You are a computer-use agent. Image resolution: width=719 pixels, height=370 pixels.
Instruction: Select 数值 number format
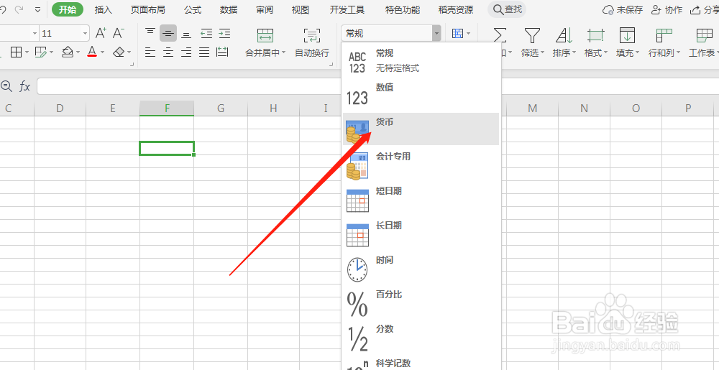(421, 96)
